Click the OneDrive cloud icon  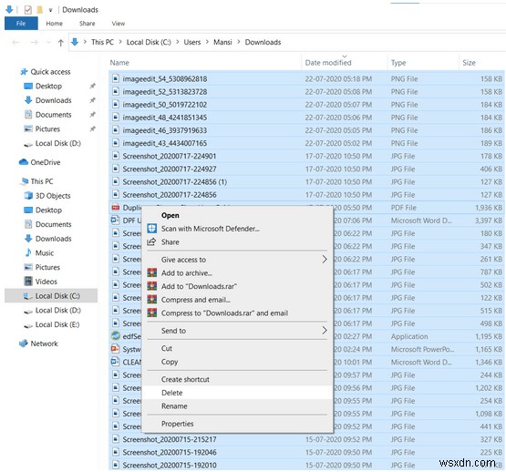click(x=24, y=162)
